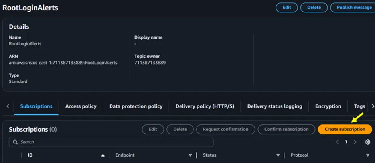Click the subscriptions Edit button
The image size is (375, 163).
click(153, 129)
